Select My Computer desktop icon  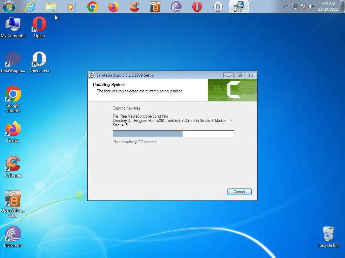coord(13,28)
